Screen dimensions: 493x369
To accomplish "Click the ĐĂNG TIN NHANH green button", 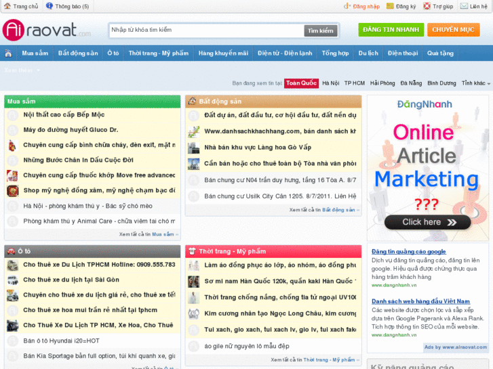I will click(390, 30).
